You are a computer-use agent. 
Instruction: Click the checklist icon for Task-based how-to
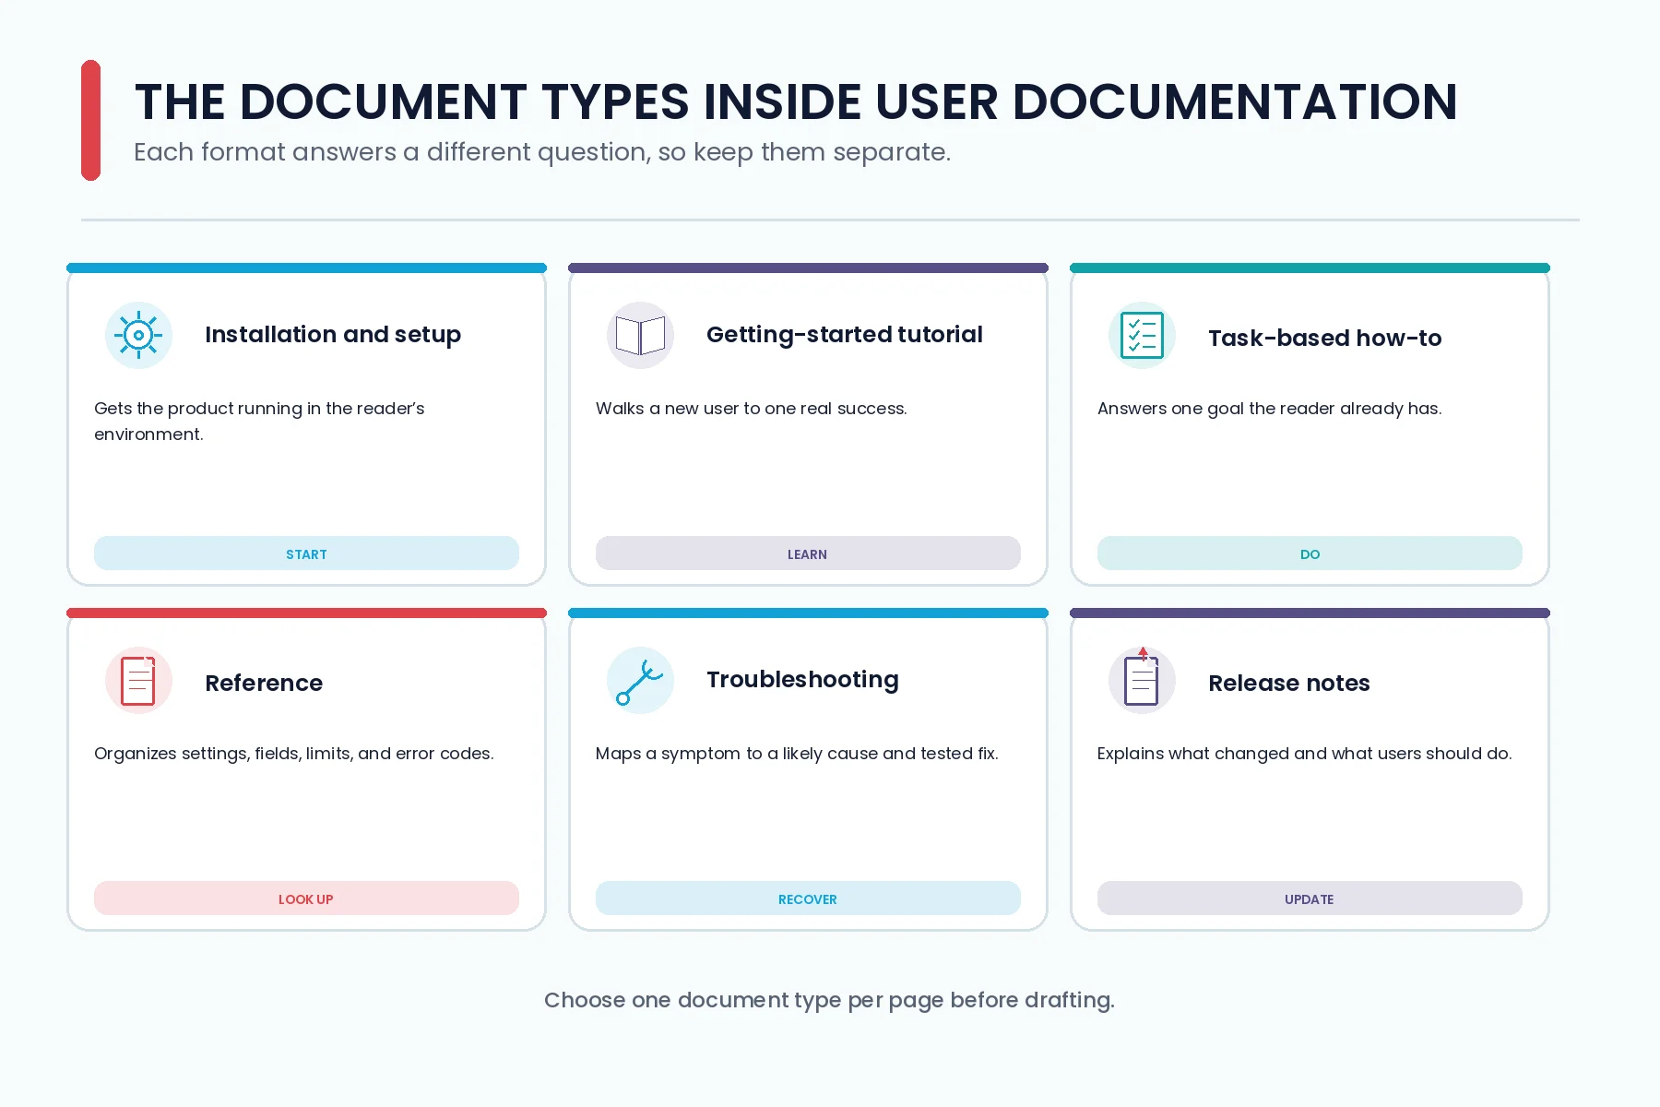pos(1142,335)
